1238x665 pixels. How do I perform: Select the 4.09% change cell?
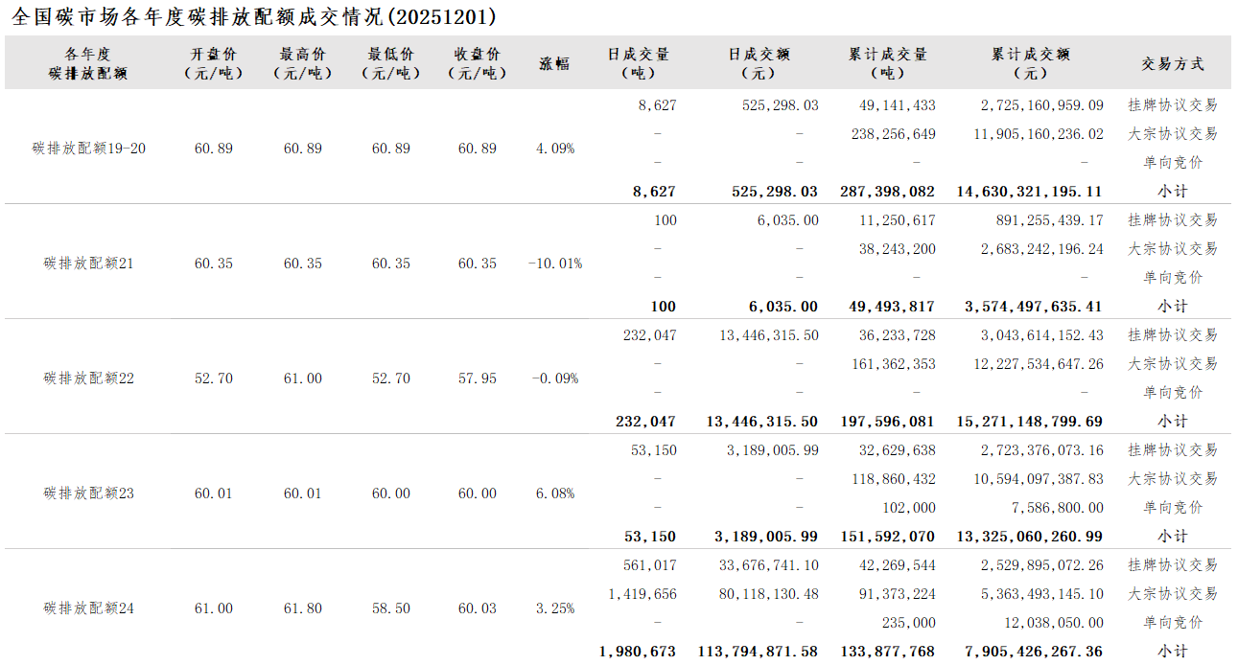(x=555, y=149)
